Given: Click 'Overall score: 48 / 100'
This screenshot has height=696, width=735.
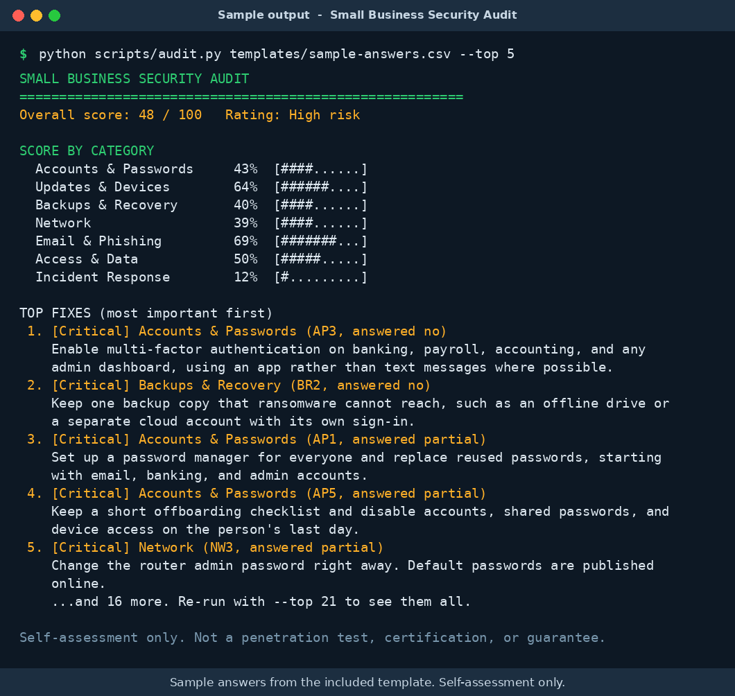Looking at the screenshot, I should 111,115.
